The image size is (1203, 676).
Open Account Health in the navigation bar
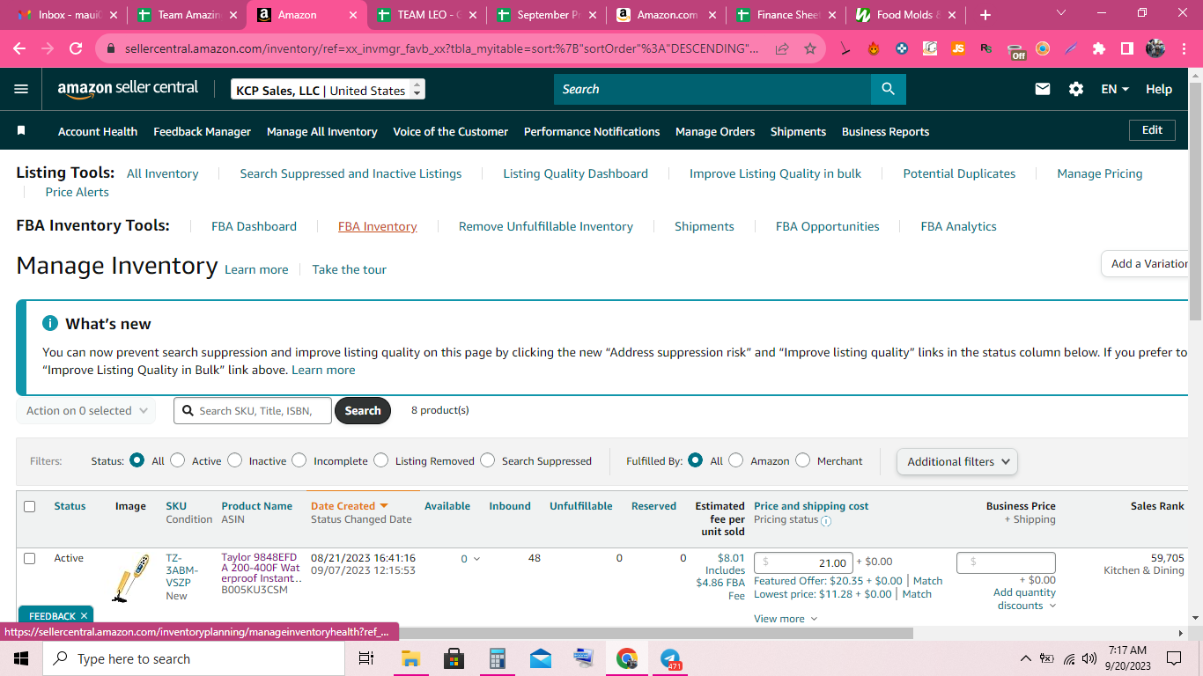click(x=98, y=131)
